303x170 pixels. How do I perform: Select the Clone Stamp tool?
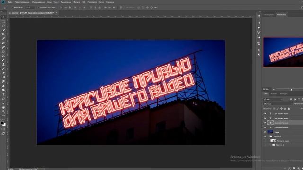pos(3,64)
